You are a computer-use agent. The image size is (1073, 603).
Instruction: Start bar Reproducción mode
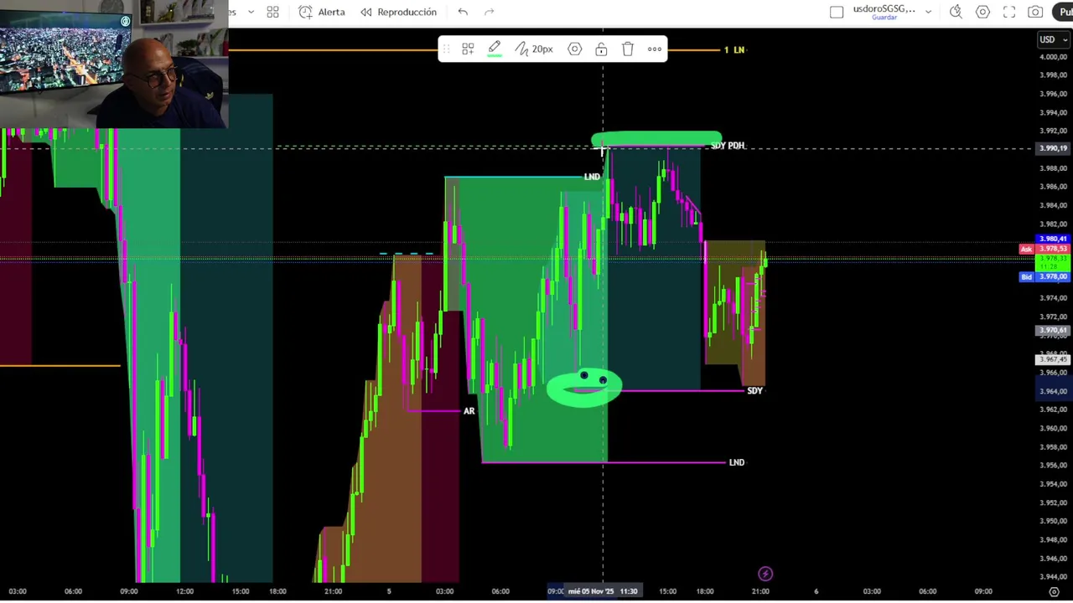398,12
